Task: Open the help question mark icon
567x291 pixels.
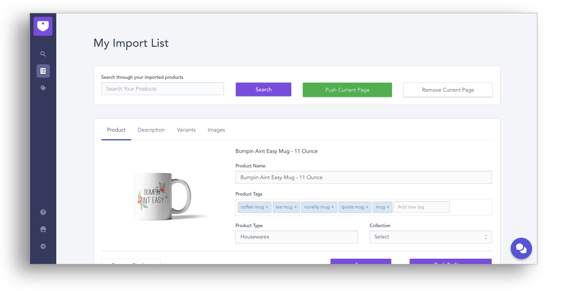Action: 43,212
